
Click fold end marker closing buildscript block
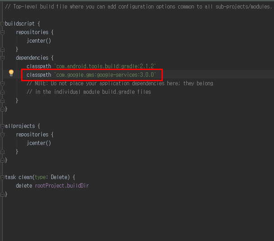click(2, 109)
